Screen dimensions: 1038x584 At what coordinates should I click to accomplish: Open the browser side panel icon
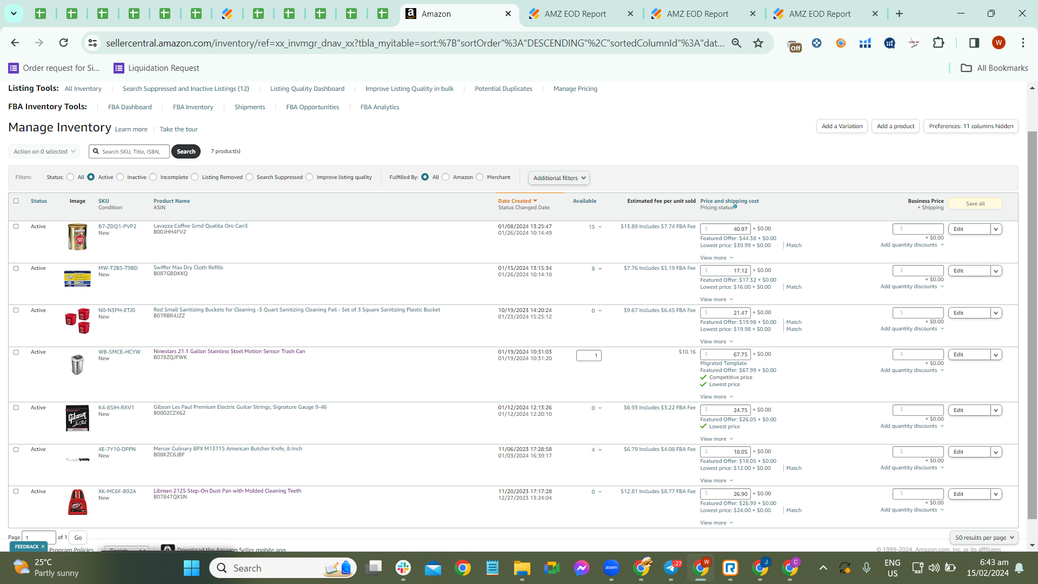pos(974,43)
